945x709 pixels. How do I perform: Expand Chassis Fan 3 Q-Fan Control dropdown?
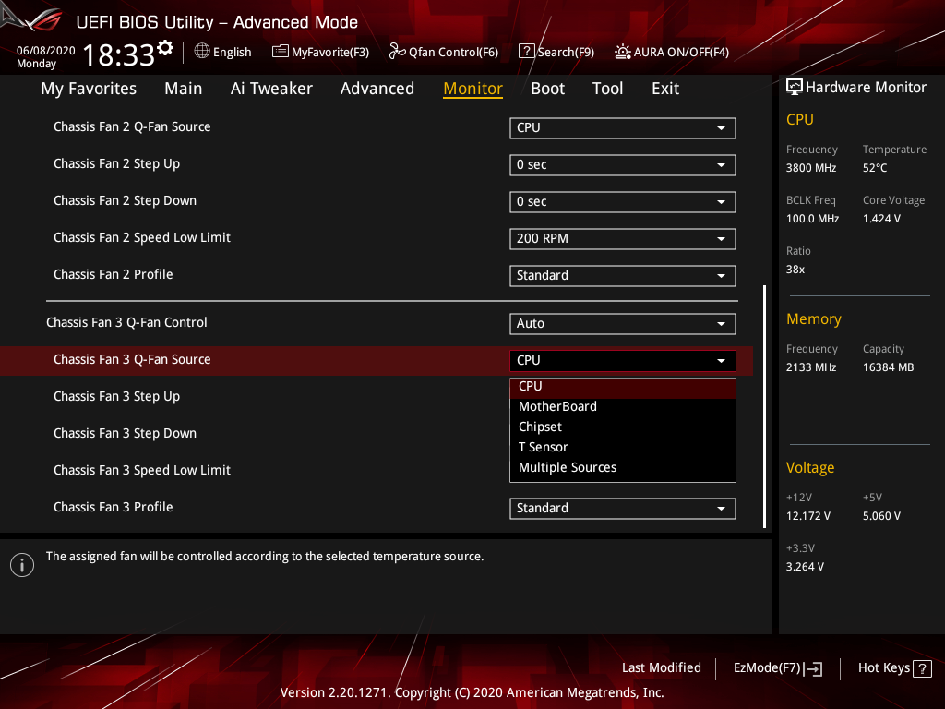tap(623, 324)
